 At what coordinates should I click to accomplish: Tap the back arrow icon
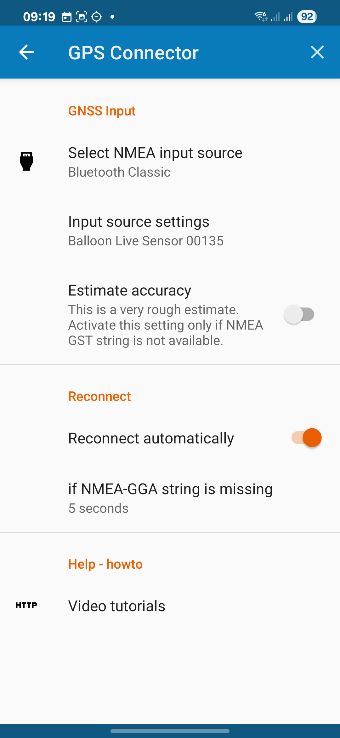[x=26, y=52]
